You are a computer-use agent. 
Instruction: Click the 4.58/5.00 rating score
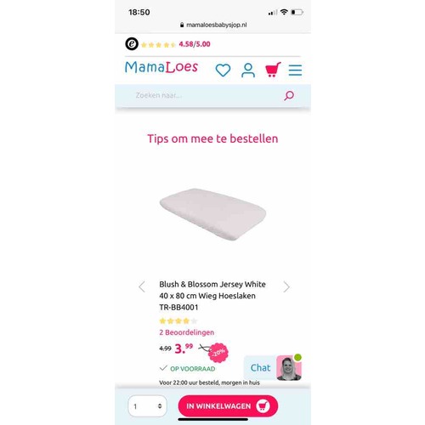tap(195, 44)
